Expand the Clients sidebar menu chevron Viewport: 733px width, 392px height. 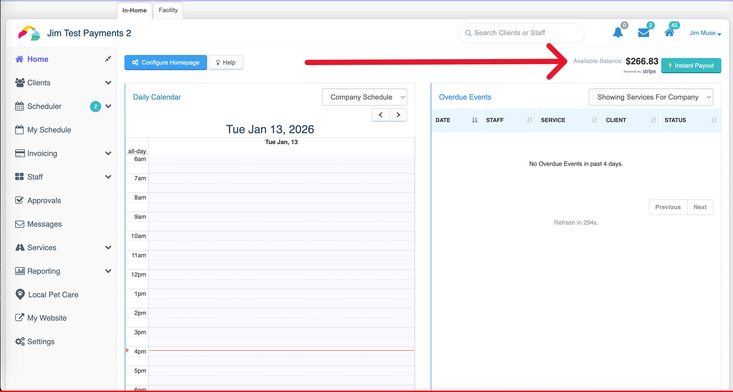point(108,83)
